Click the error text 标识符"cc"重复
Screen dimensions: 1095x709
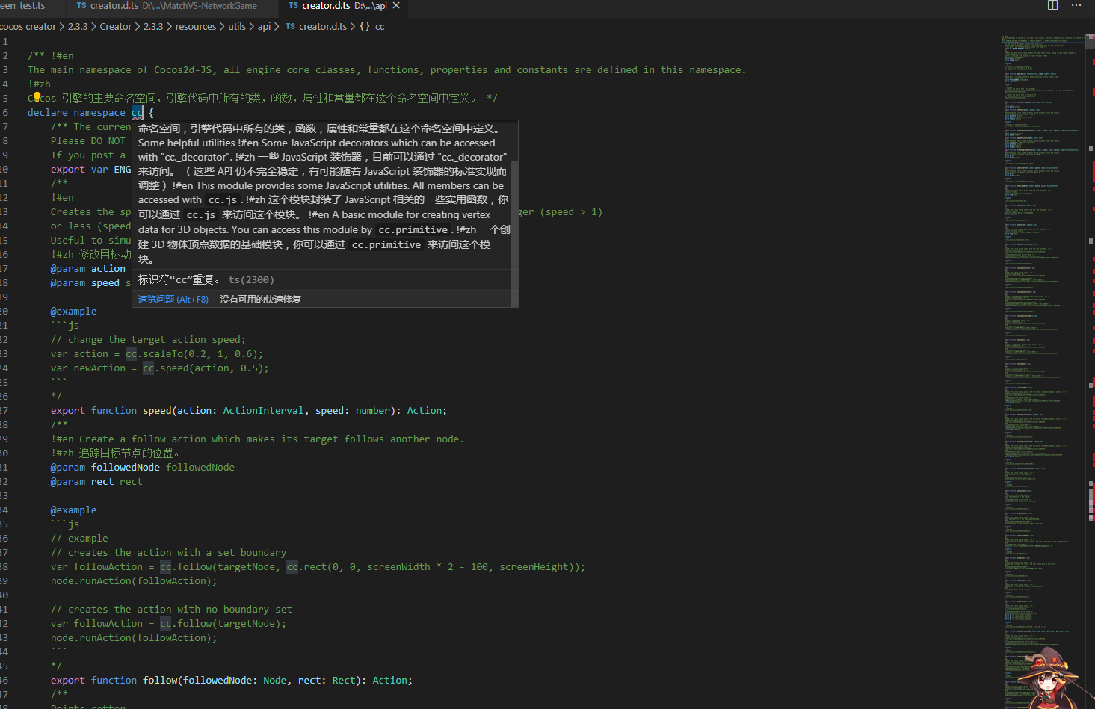point(179,279)
